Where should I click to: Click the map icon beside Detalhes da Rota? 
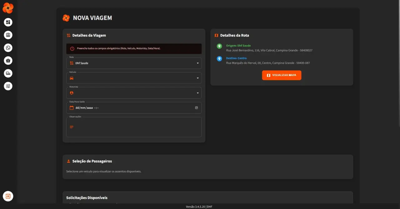(x=216, y=36)
